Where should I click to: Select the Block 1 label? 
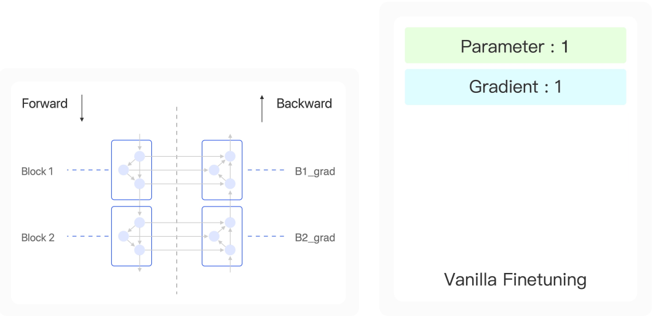(38, 172)
